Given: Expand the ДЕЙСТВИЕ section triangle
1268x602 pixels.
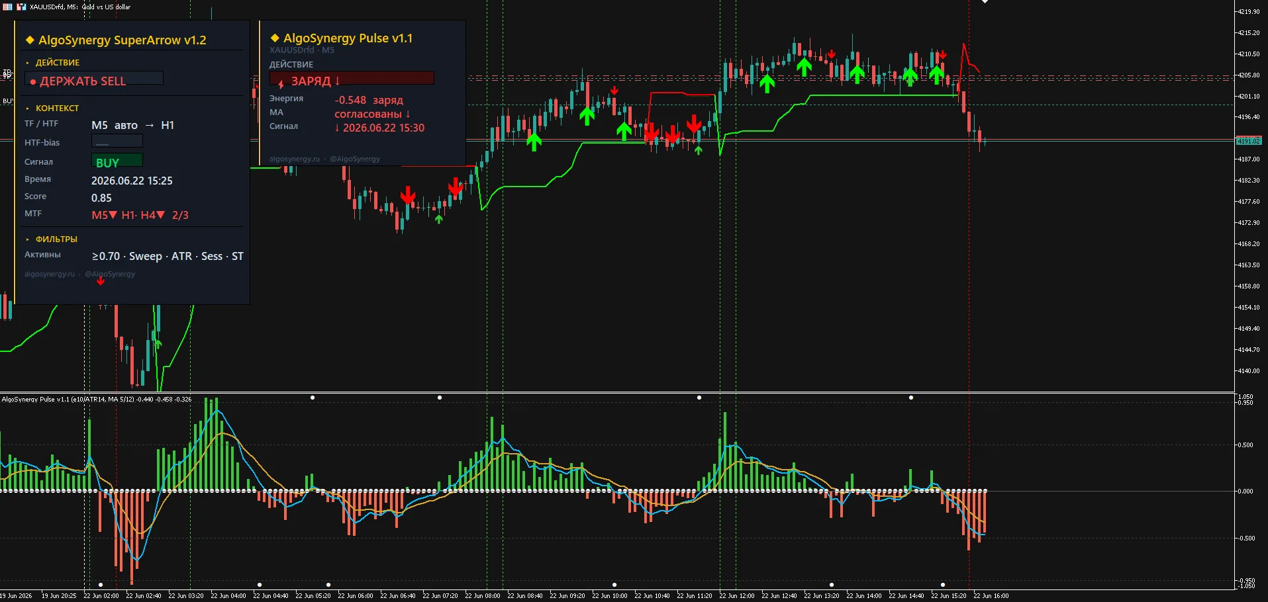Looking at the screenshot, I should pyautogui.click(x=28, y=63).
